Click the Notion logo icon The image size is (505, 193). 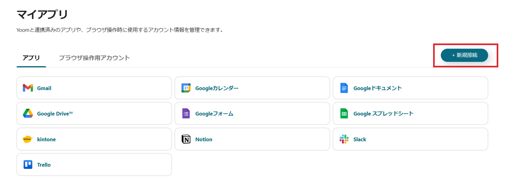coord(186,139)
